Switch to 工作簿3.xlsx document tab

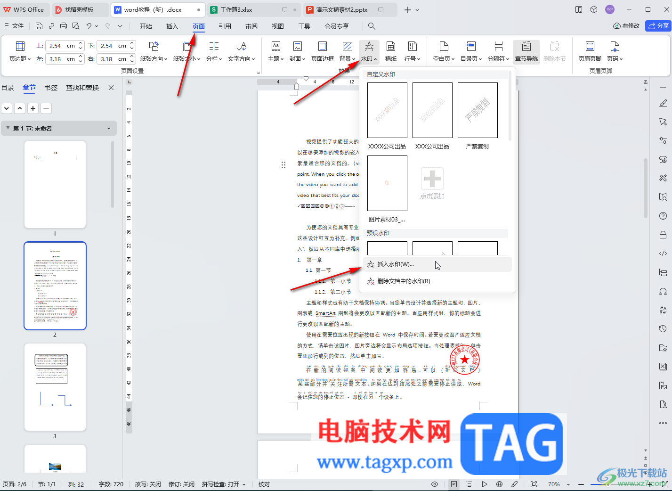pyautogui.click(x=254, y=9)
